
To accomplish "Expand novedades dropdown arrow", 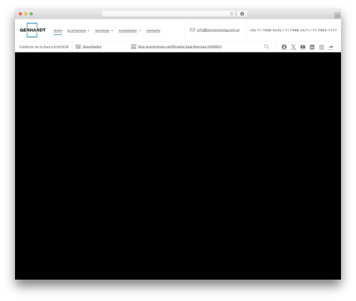I will pos(140,31).
